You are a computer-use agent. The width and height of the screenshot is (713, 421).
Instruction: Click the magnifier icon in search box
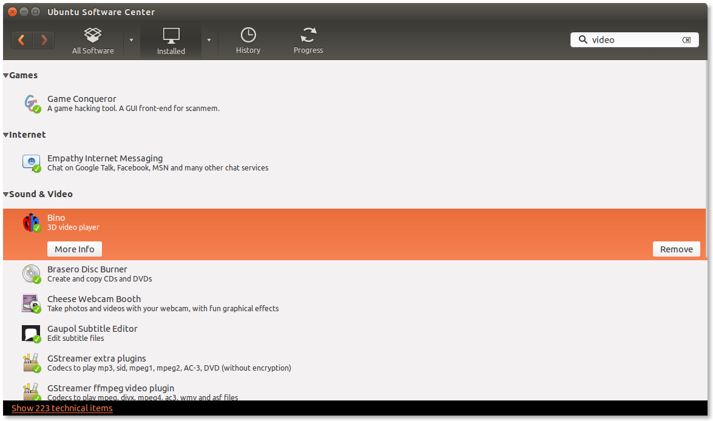pyautogui.click(x=583, y=39)
